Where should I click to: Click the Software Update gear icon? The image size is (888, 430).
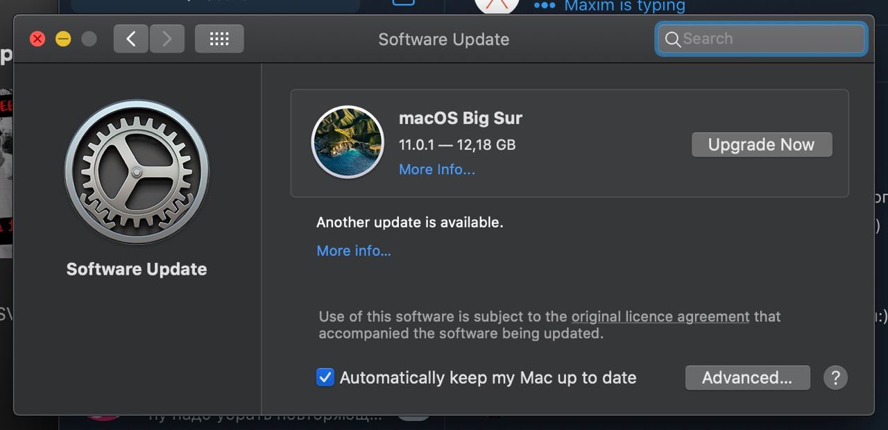click(x=137, y=171)
